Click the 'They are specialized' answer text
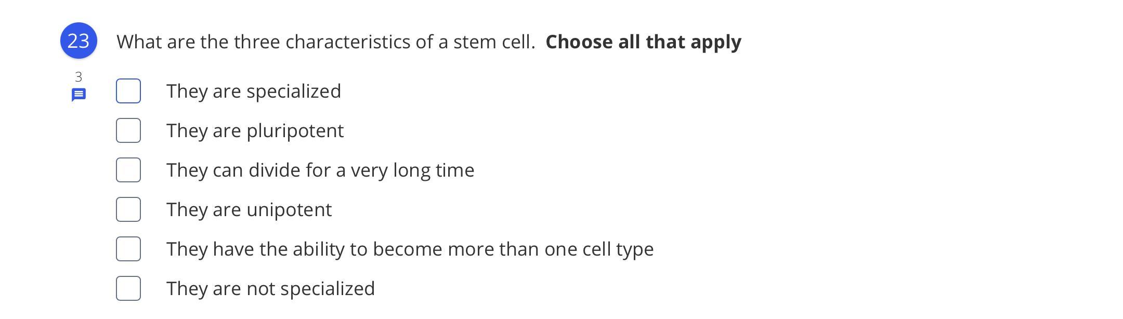This screenshot has height=319, width=1123. coord(254,91)
